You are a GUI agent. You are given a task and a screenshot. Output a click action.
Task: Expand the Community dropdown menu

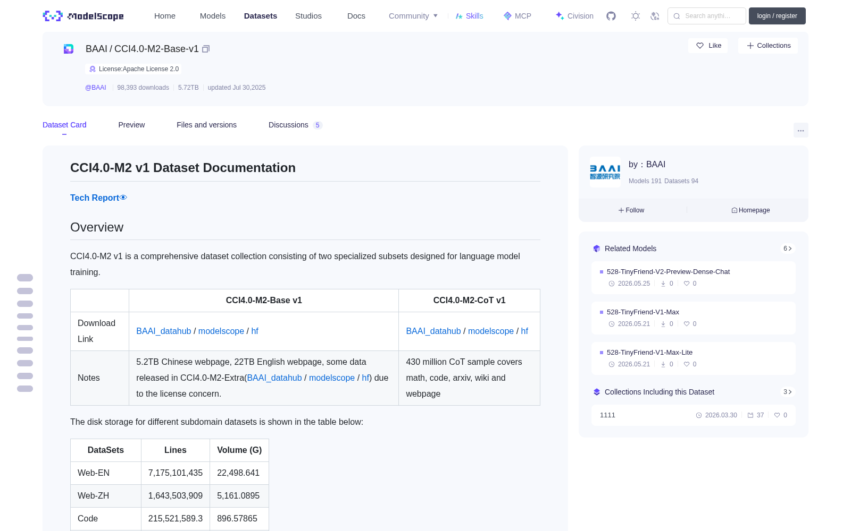pyautogui.click(x=413, y=16)
